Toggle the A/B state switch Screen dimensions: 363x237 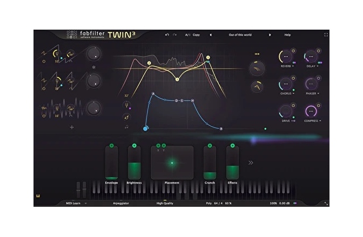(x=188, y=35)
